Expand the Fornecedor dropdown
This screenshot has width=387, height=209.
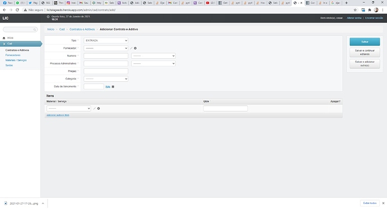[106, 48]
